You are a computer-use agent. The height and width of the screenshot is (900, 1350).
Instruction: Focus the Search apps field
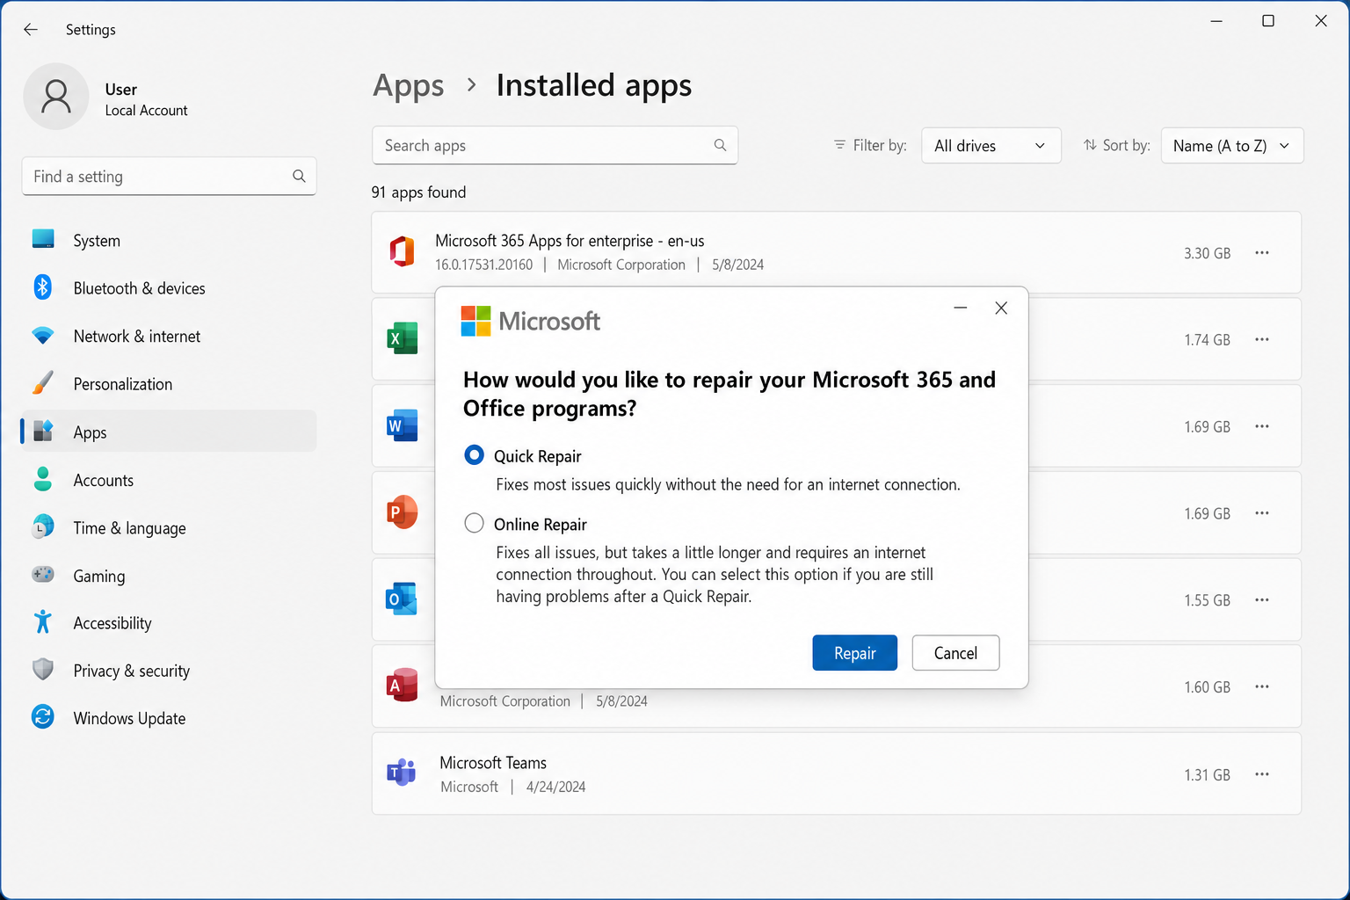555,145
